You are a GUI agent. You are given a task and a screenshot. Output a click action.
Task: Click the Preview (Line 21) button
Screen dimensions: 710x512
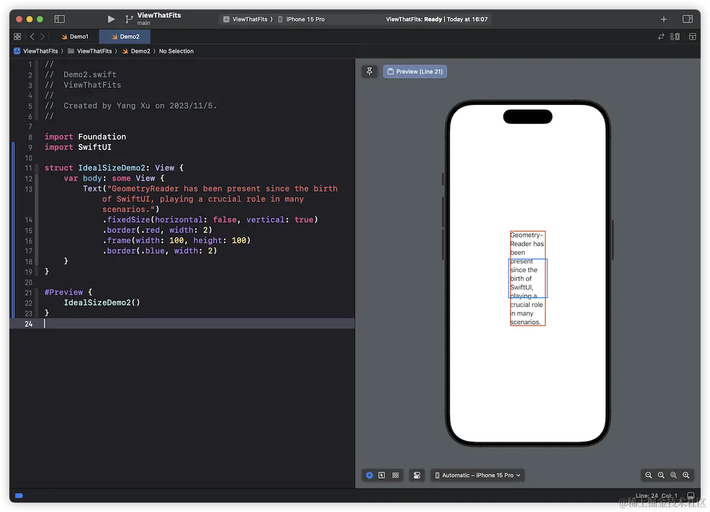tap(415, 72)
